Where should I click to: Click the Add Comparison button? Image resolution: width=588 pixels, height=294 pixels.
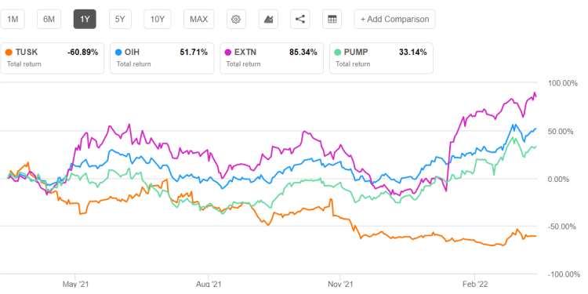tap(394, 19)
